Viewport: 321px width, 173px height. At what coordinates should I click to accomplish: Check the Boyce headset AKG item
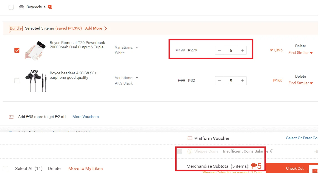tap(17, 81)
